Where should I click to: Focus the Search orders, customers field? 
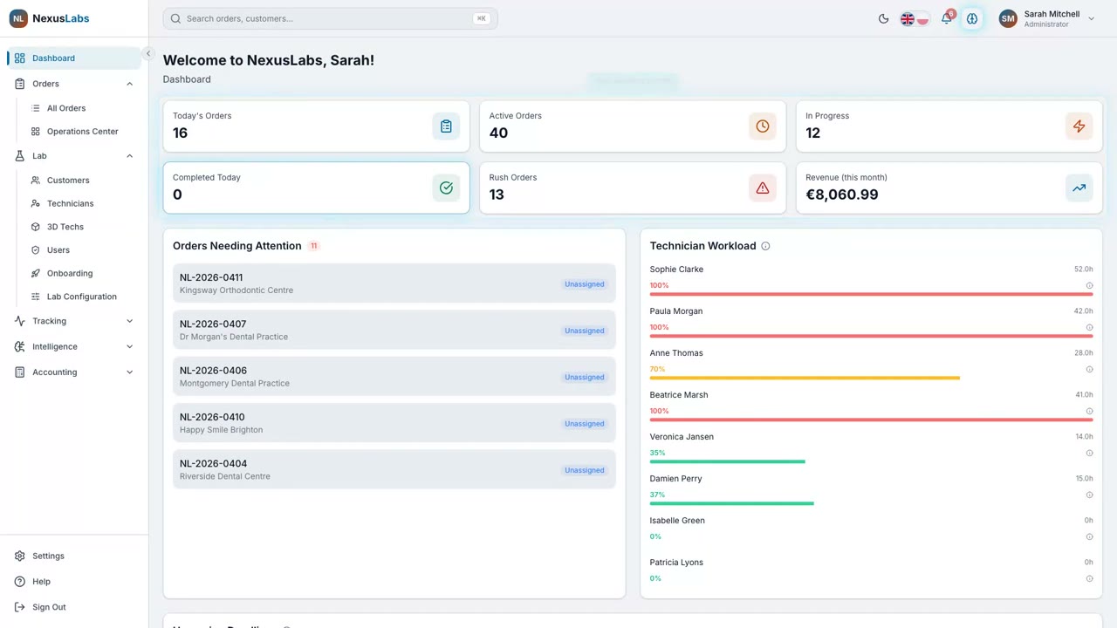pyautogui.click(x=330, y=18)
